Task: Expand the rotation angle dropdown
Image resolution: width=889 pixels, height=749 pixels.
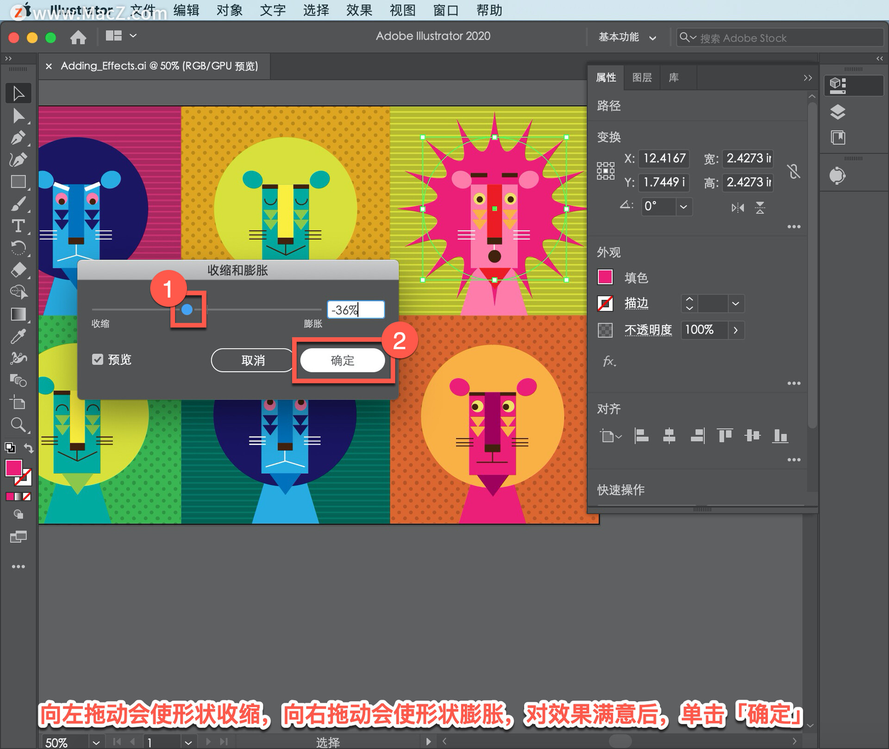Action: click(x=683, y=206)
